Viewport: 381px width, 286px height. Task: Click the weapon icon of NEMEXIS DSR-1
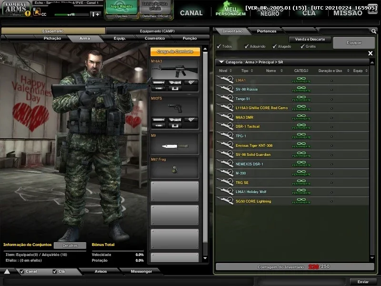[225, 163]
